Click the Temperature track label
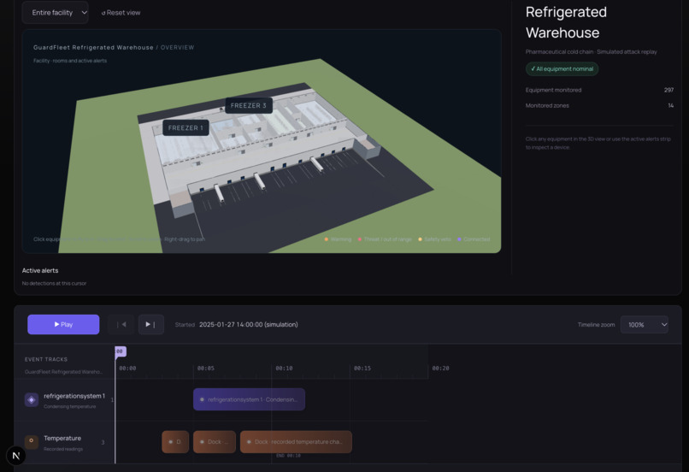The image size is (689, 472). [62, 438]
